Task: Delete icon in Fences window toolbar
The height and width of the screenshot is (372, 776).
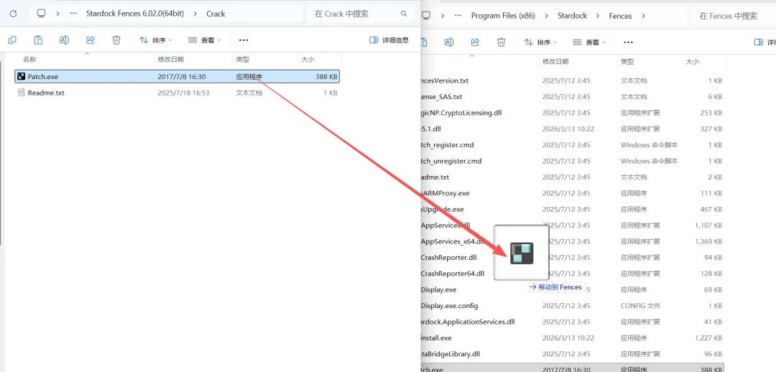Action: (502, 42)
